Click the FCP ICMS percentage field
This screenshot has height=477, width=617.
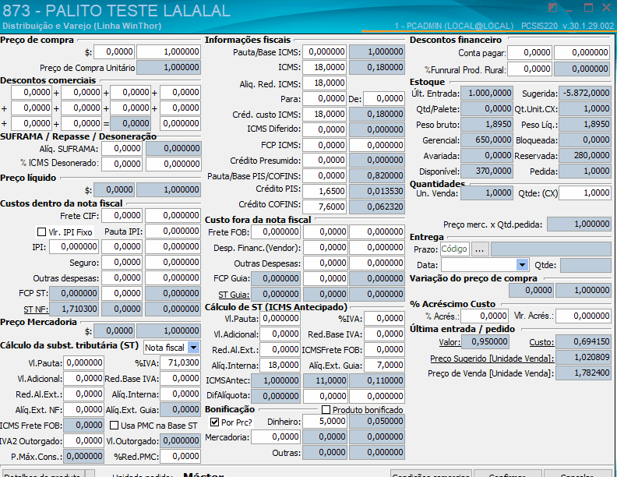[x=325, y=145]
